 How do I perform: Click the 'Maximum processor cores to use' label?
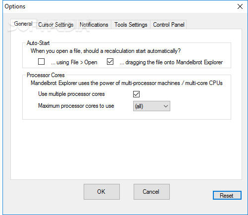point(76,106)
